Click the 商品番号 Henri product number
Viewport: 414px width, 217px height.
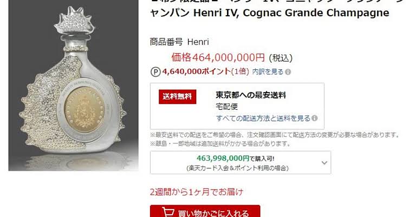point(179,42)
